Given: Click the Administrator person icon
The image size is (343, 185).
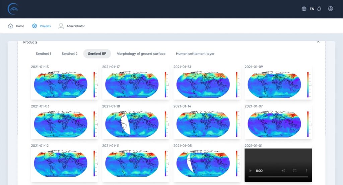Looking at the screenshot, I should pyautogui.click(x=61, y=26).
